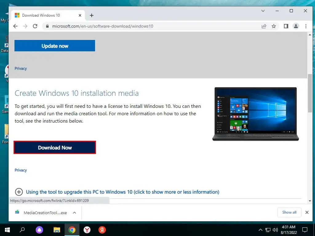Click the network tray icon

click(x=268, y=230)
